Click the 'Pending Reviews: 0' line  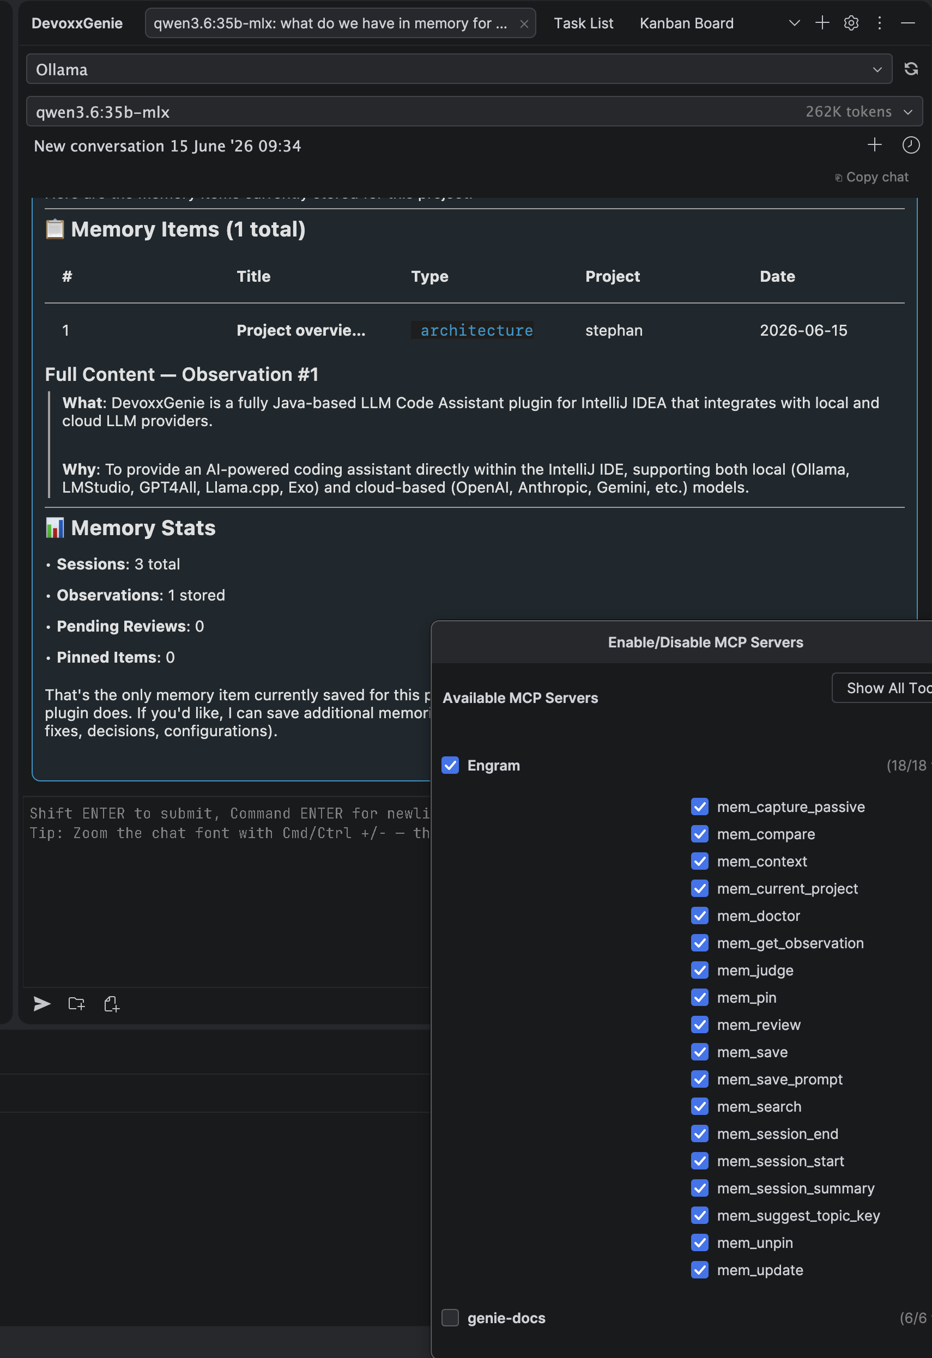pos(130,626)
